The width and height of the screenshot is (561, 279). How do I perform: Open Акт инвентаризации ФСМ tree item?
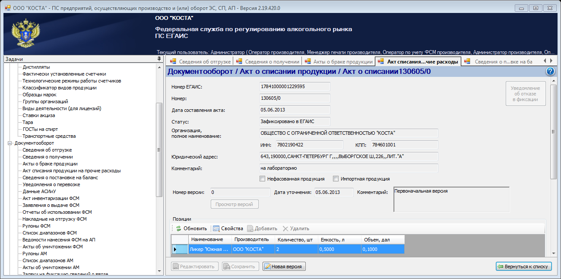(51, 198)
